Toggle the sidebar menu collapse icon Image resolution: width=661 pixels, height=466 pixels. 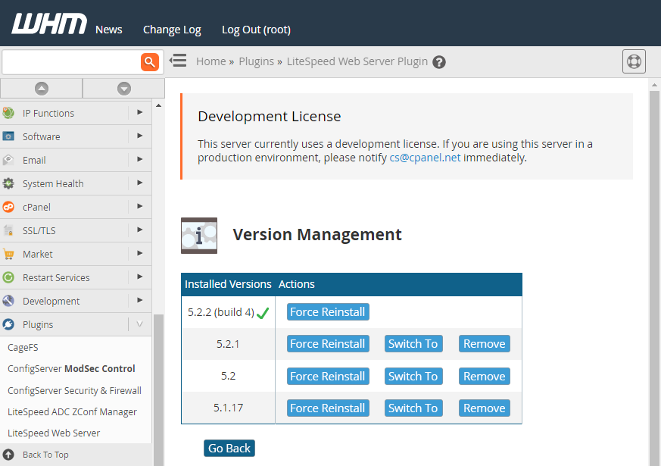(x=178, y=61)
